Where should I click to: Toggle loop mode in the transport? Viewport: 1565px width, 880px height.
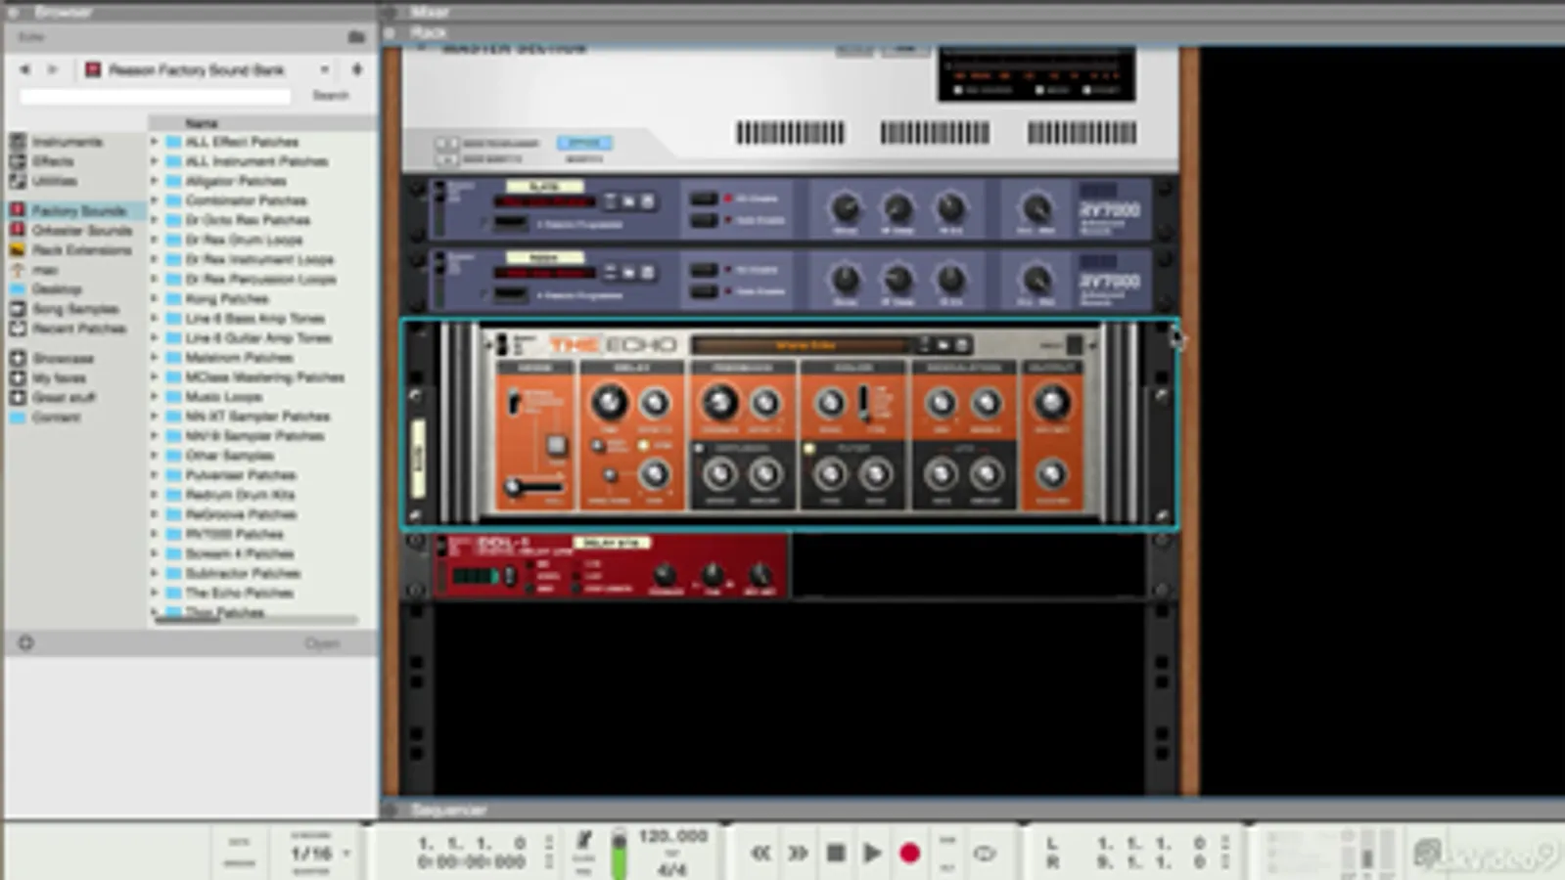point(985,854)
